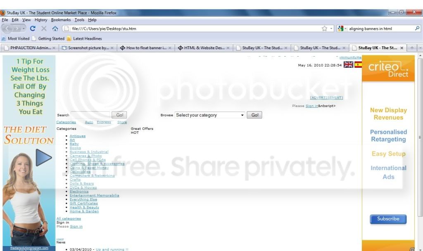Open the history dropdown next to forward button
Viewport: 423px width, 251px height.
click(x=24, y=28)
